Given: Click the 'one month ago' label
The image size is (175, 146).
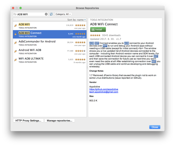Looking at the screenshot, I should [x=79, y=37].
